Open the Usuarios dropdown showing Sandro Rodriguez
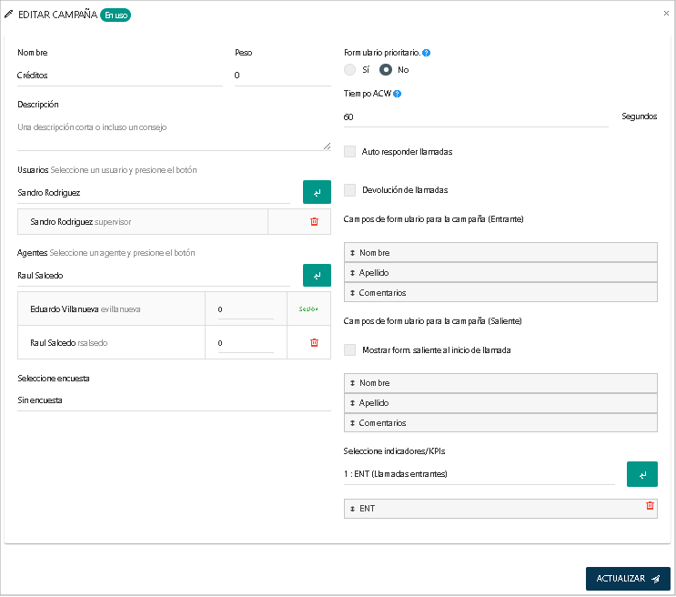The width and height of the screenshot is (676, 597). tap(153, 193)
